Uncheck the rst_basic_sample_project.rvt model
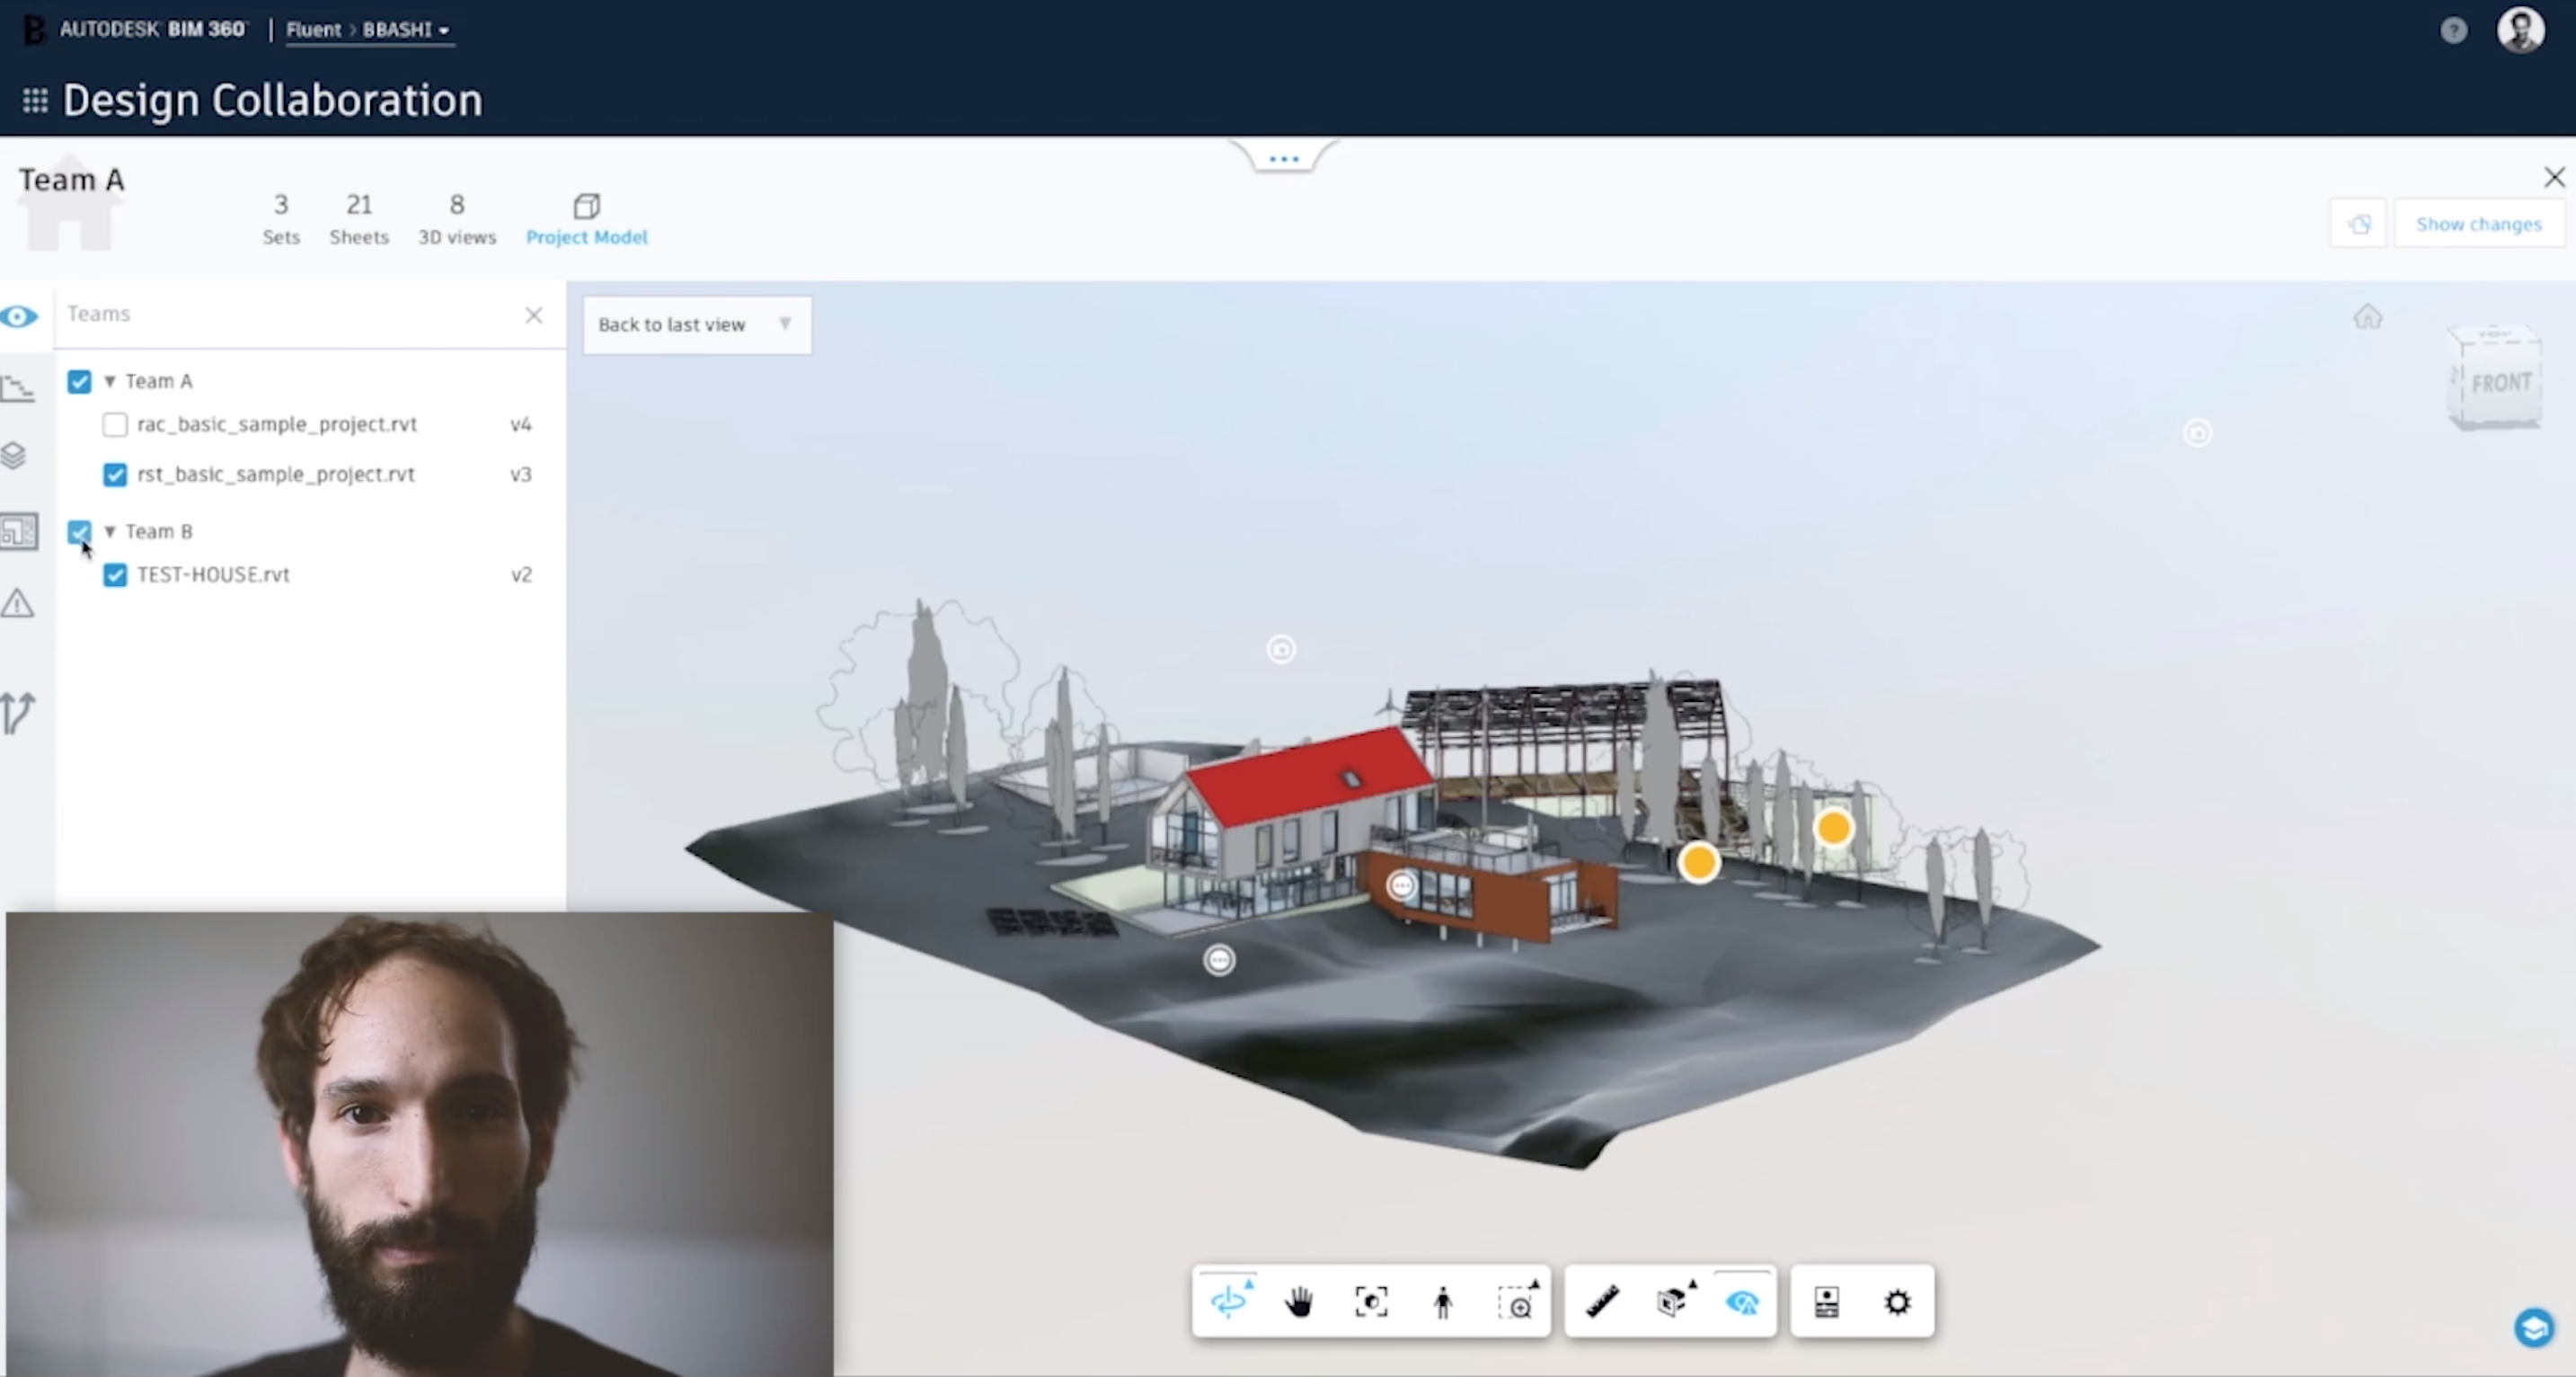 114,475
